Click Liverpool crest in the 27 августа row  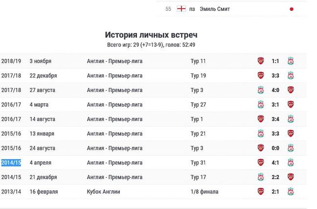(261, 90)
